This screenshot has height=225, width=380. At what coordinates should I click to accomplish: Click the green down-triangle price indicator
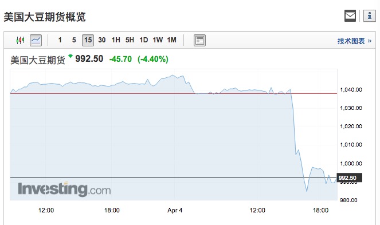70,56
